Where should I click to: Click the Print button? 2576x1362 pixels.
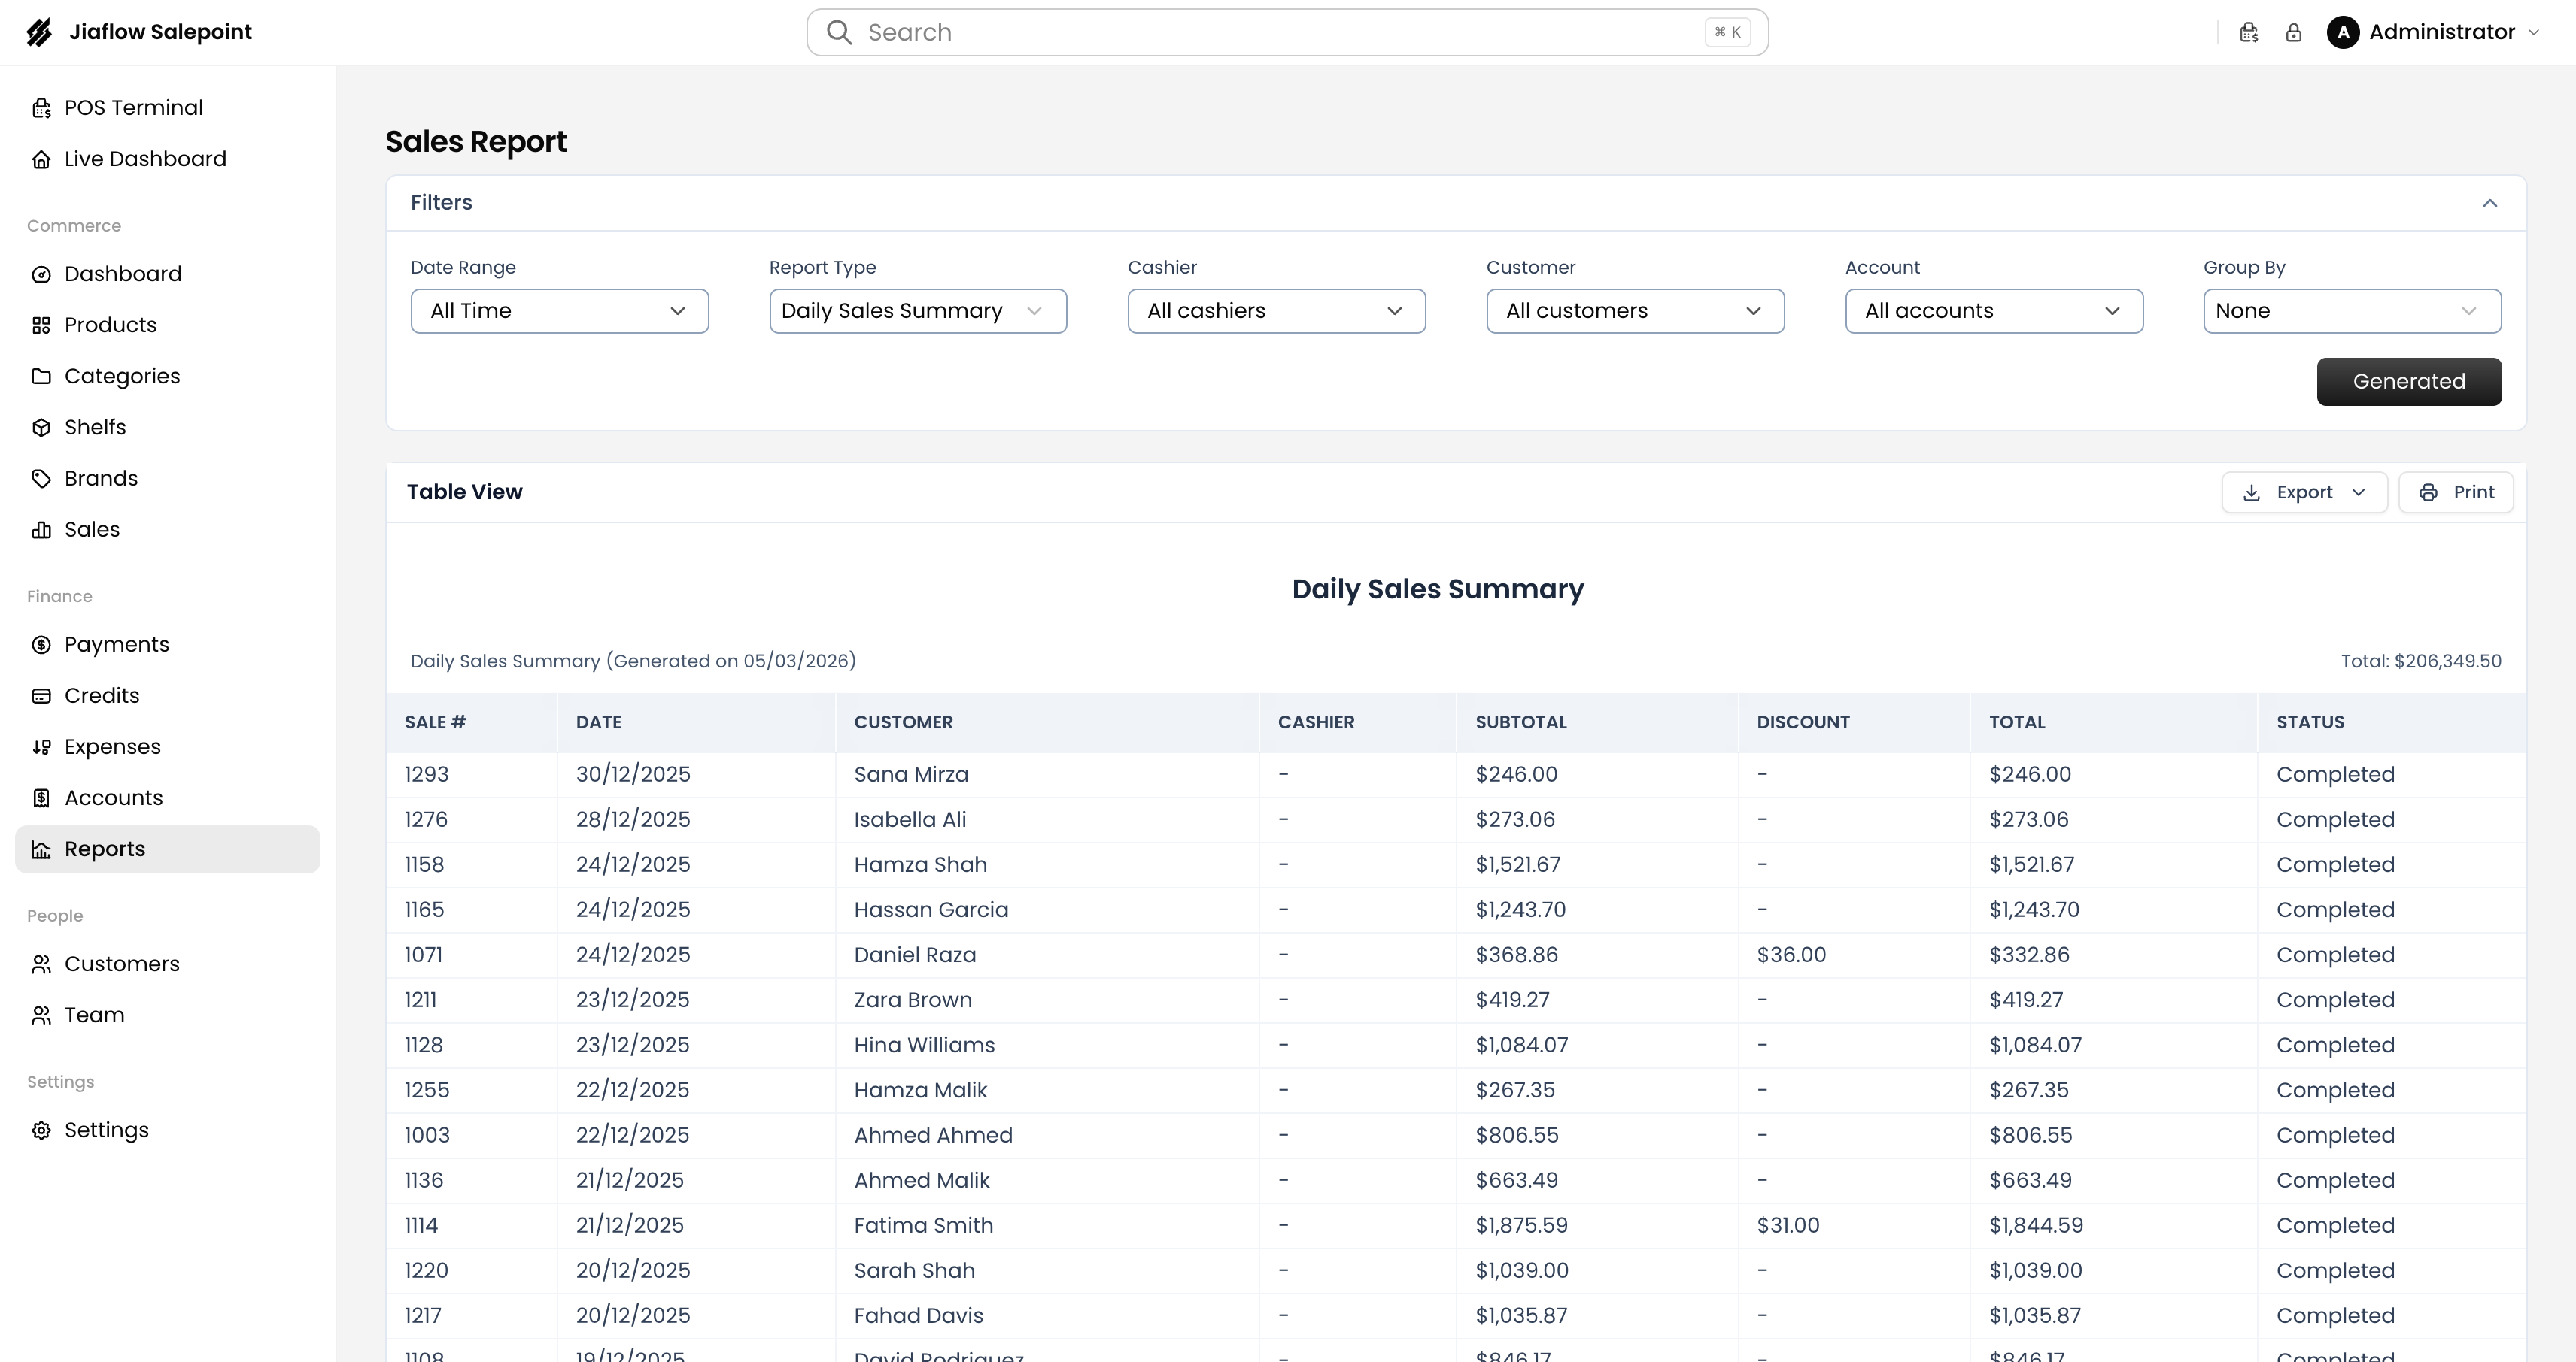pyautogui.click(x=2455, y=492)
